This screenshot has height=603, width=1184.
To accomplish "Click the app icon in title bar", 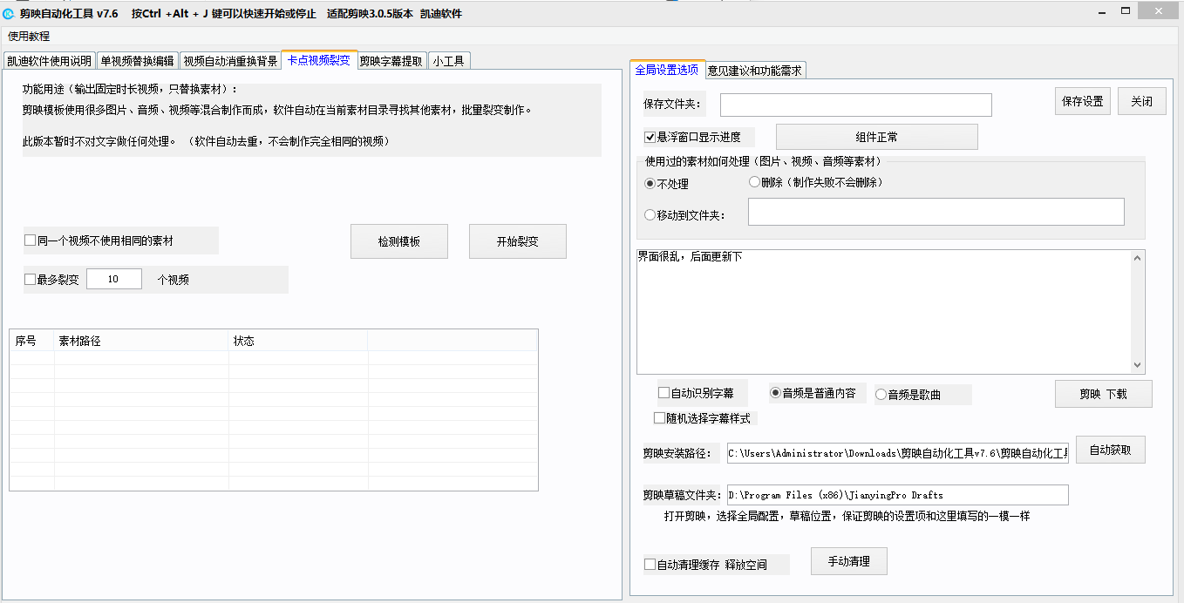I will tap(9, 13).
